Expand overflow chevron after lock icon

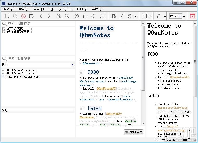point(165,16)
